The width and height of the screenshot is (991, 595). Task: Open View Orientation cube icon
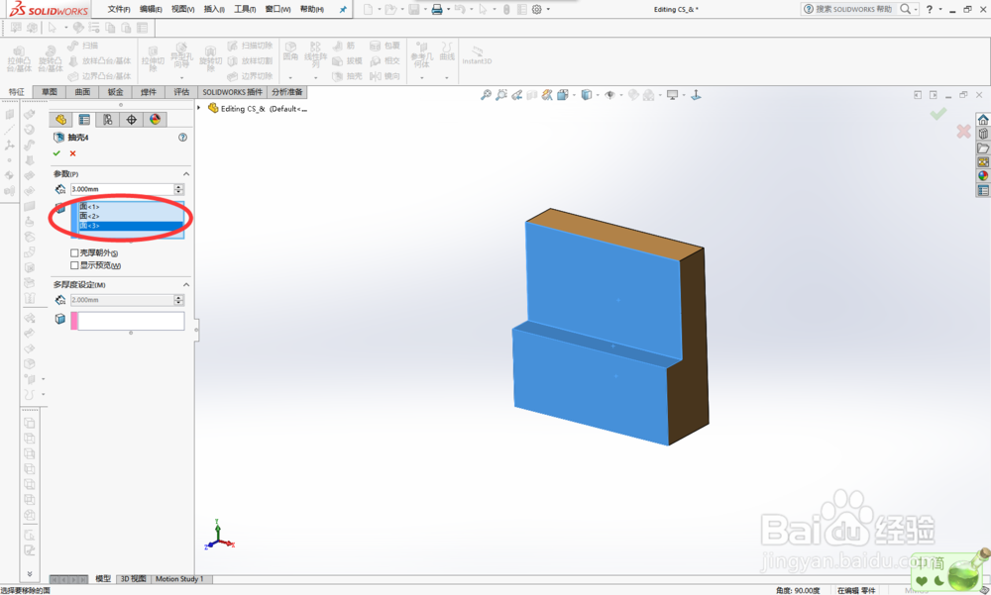click(562, 95)
